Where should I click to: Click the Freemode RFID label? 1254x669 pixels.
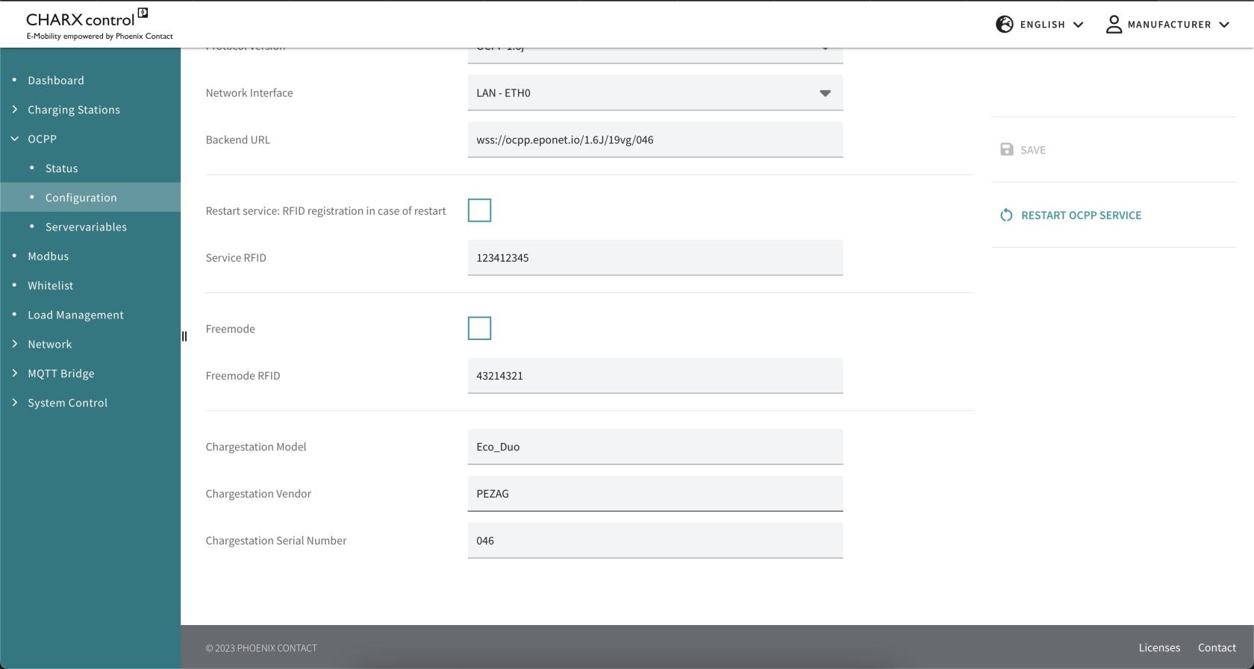tap(243, 375)
